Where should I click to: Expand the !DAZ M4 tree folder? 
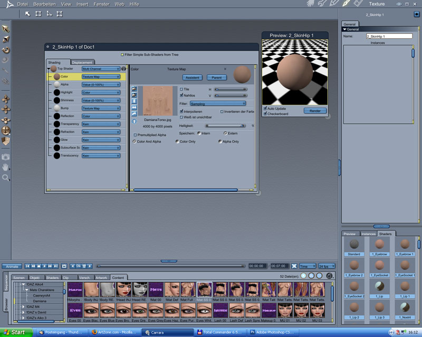point(23,306)
